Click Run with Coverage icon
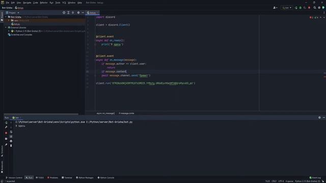Image resolution: width=326 pixels, height=183 pixels. point(305,8)
